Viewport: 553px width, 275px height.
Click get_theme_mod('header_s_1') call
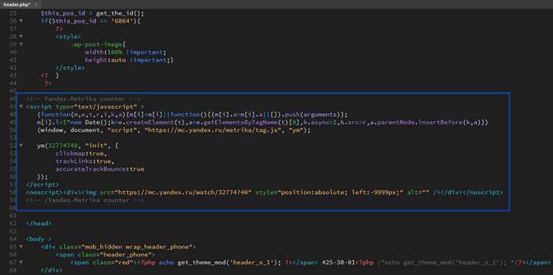pos(229,262)
